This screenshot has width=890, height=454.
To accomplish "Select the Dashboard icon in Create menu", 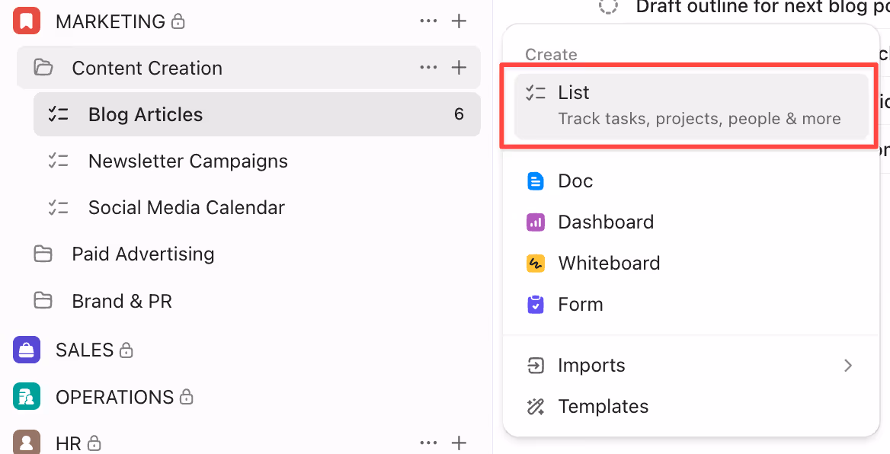I will 536,222.
